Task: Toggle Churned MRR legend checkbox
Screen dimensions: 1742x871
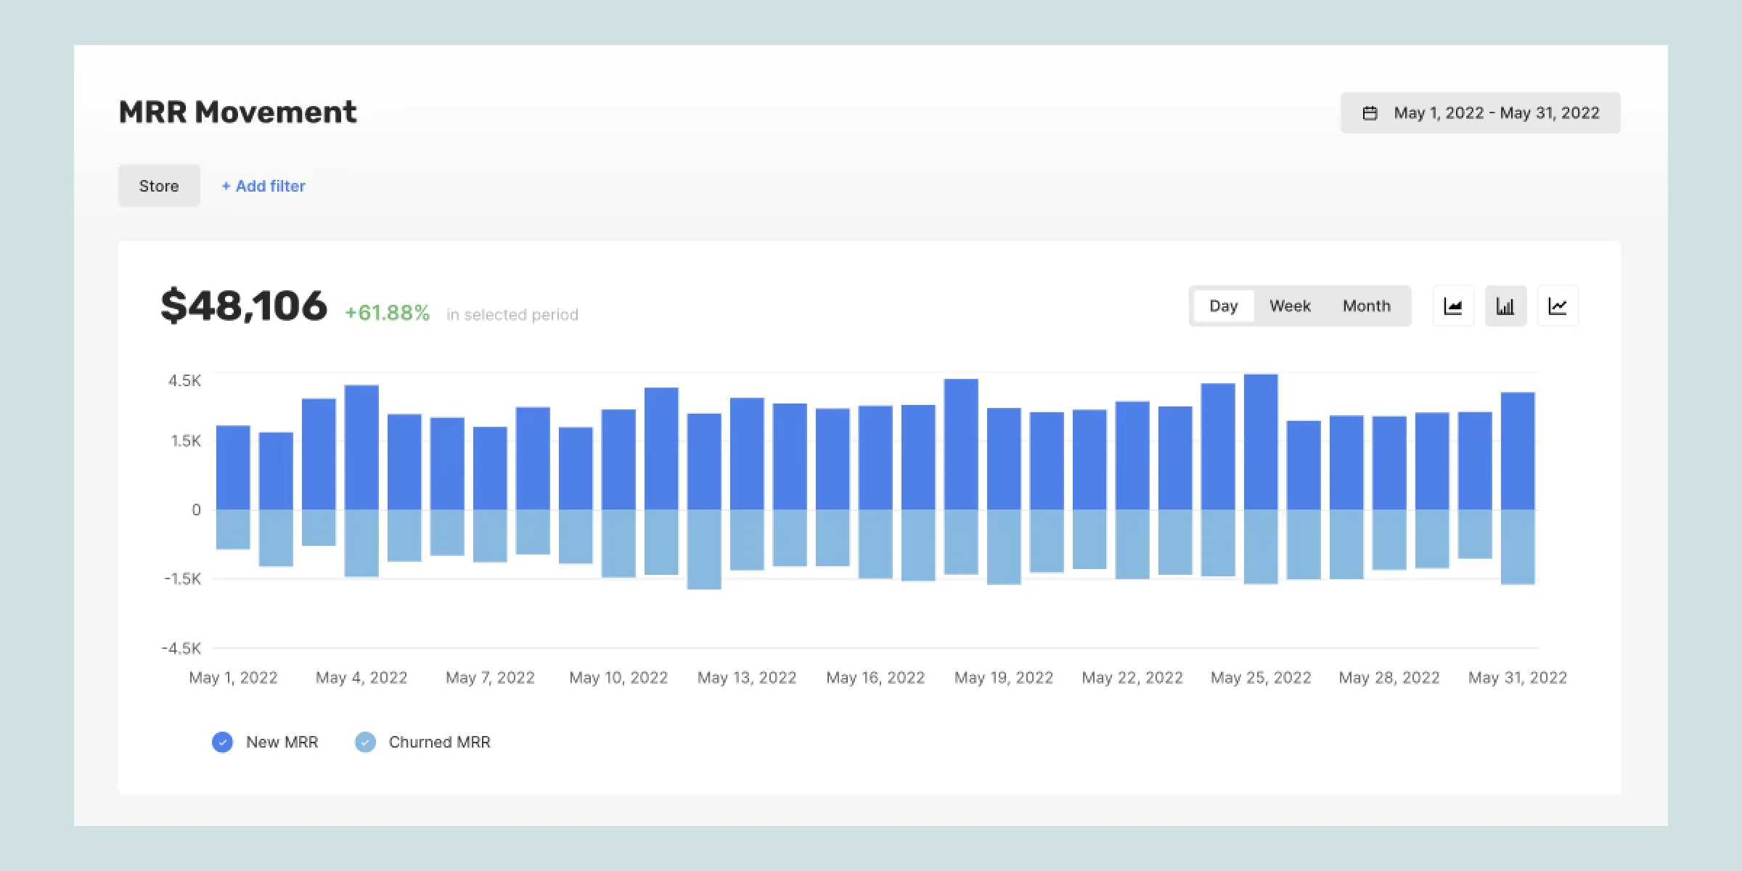Action: click(x=365, y=742)
